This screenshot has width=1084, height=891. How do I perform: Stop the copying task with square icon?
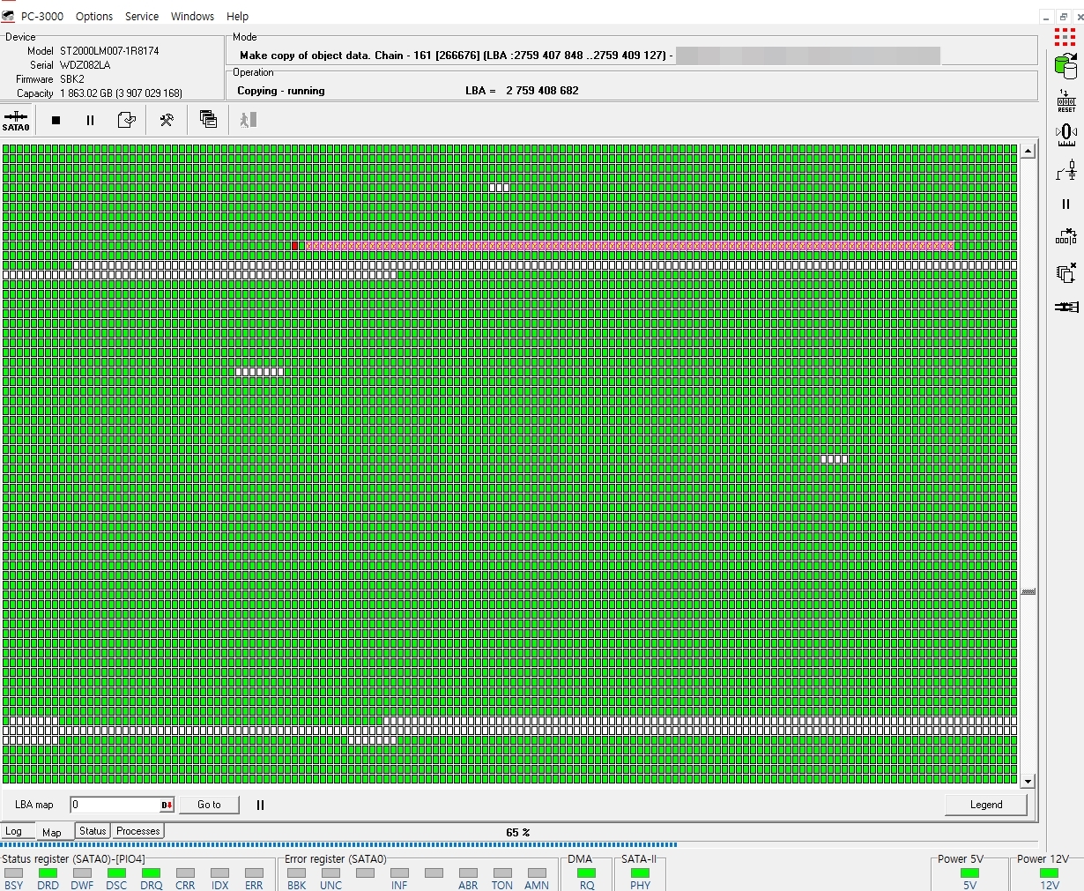56,120
